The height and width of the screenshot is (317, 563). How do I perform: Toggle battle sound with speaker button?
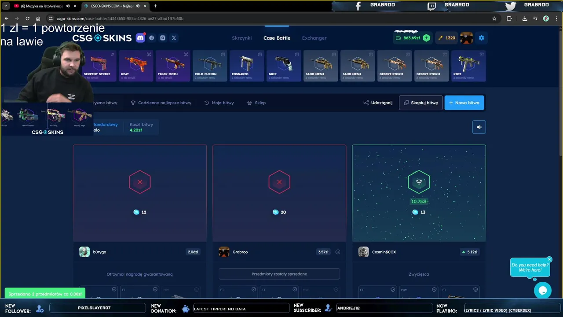[x=479, y=127]
